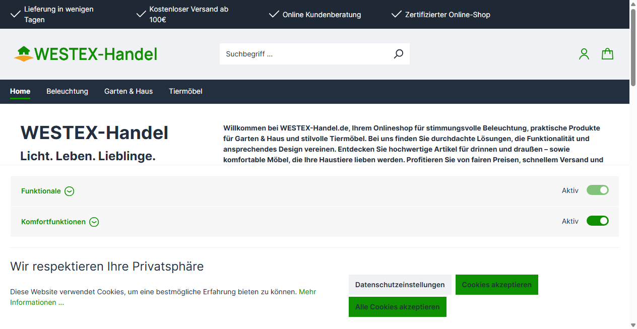Expand the Komfortfunktionen details chevron
637x329 pixels.
(x=94, y=222)
